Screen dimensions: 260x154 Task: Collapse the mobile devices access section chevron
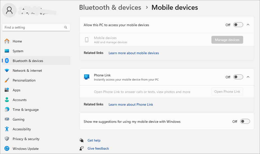click(248, 25)
